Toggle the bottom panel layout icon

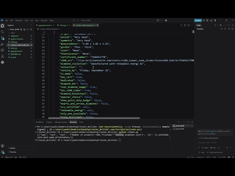(211, 21)
